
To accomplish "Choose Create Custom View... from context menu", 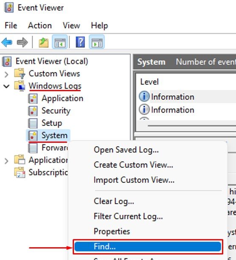I will coord(148,165).
